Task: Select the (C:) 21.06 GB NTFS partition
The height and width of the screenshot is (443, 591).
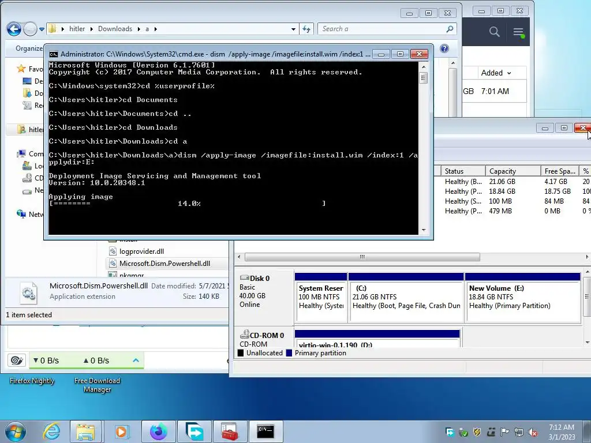Action: pos(406,298)
